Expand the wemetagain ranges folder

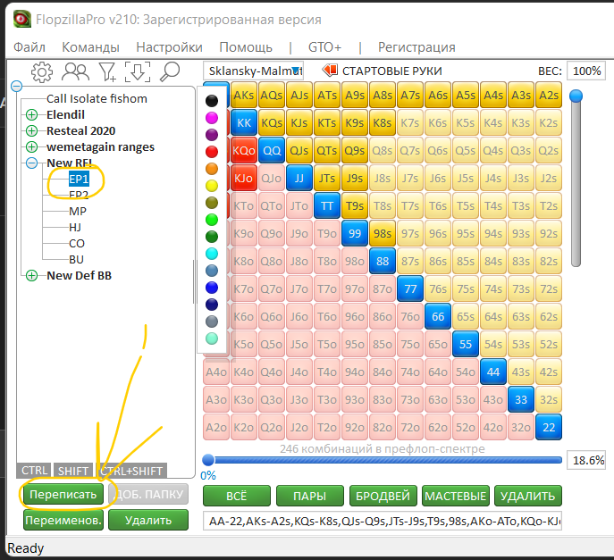[31, 146]
